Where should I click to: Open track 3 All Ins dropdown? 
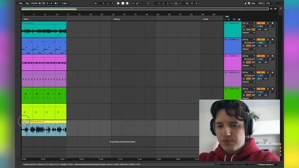pyautogui.click(x=249, y=56)
